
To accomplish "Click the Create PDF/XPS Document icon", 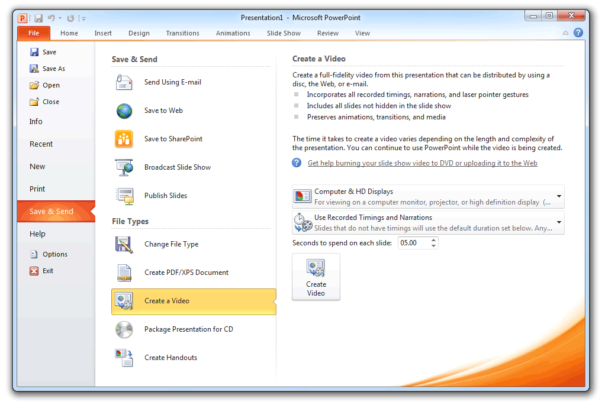I will 124,273.
